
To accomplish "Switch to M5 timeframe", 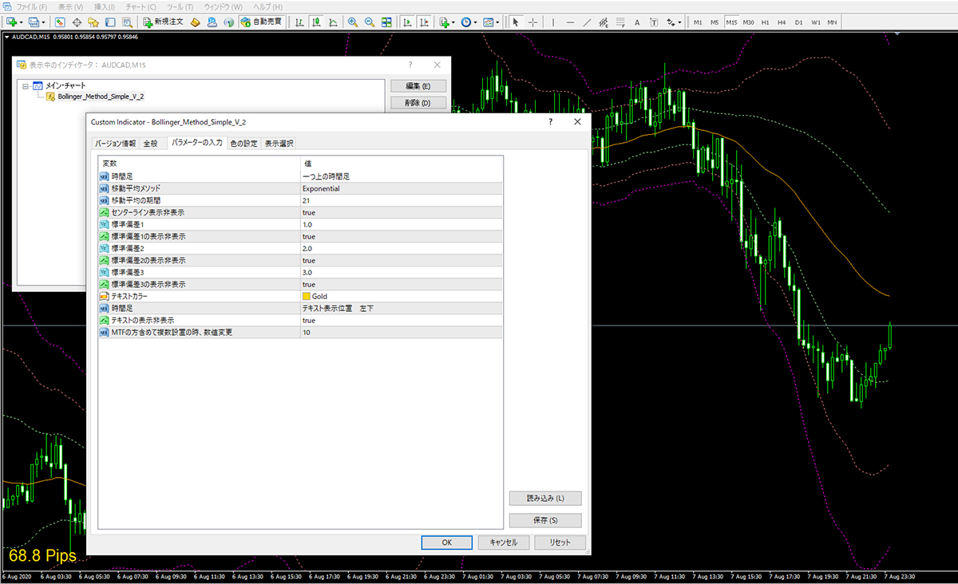I will pyautogui.click(x=715, y=22).
